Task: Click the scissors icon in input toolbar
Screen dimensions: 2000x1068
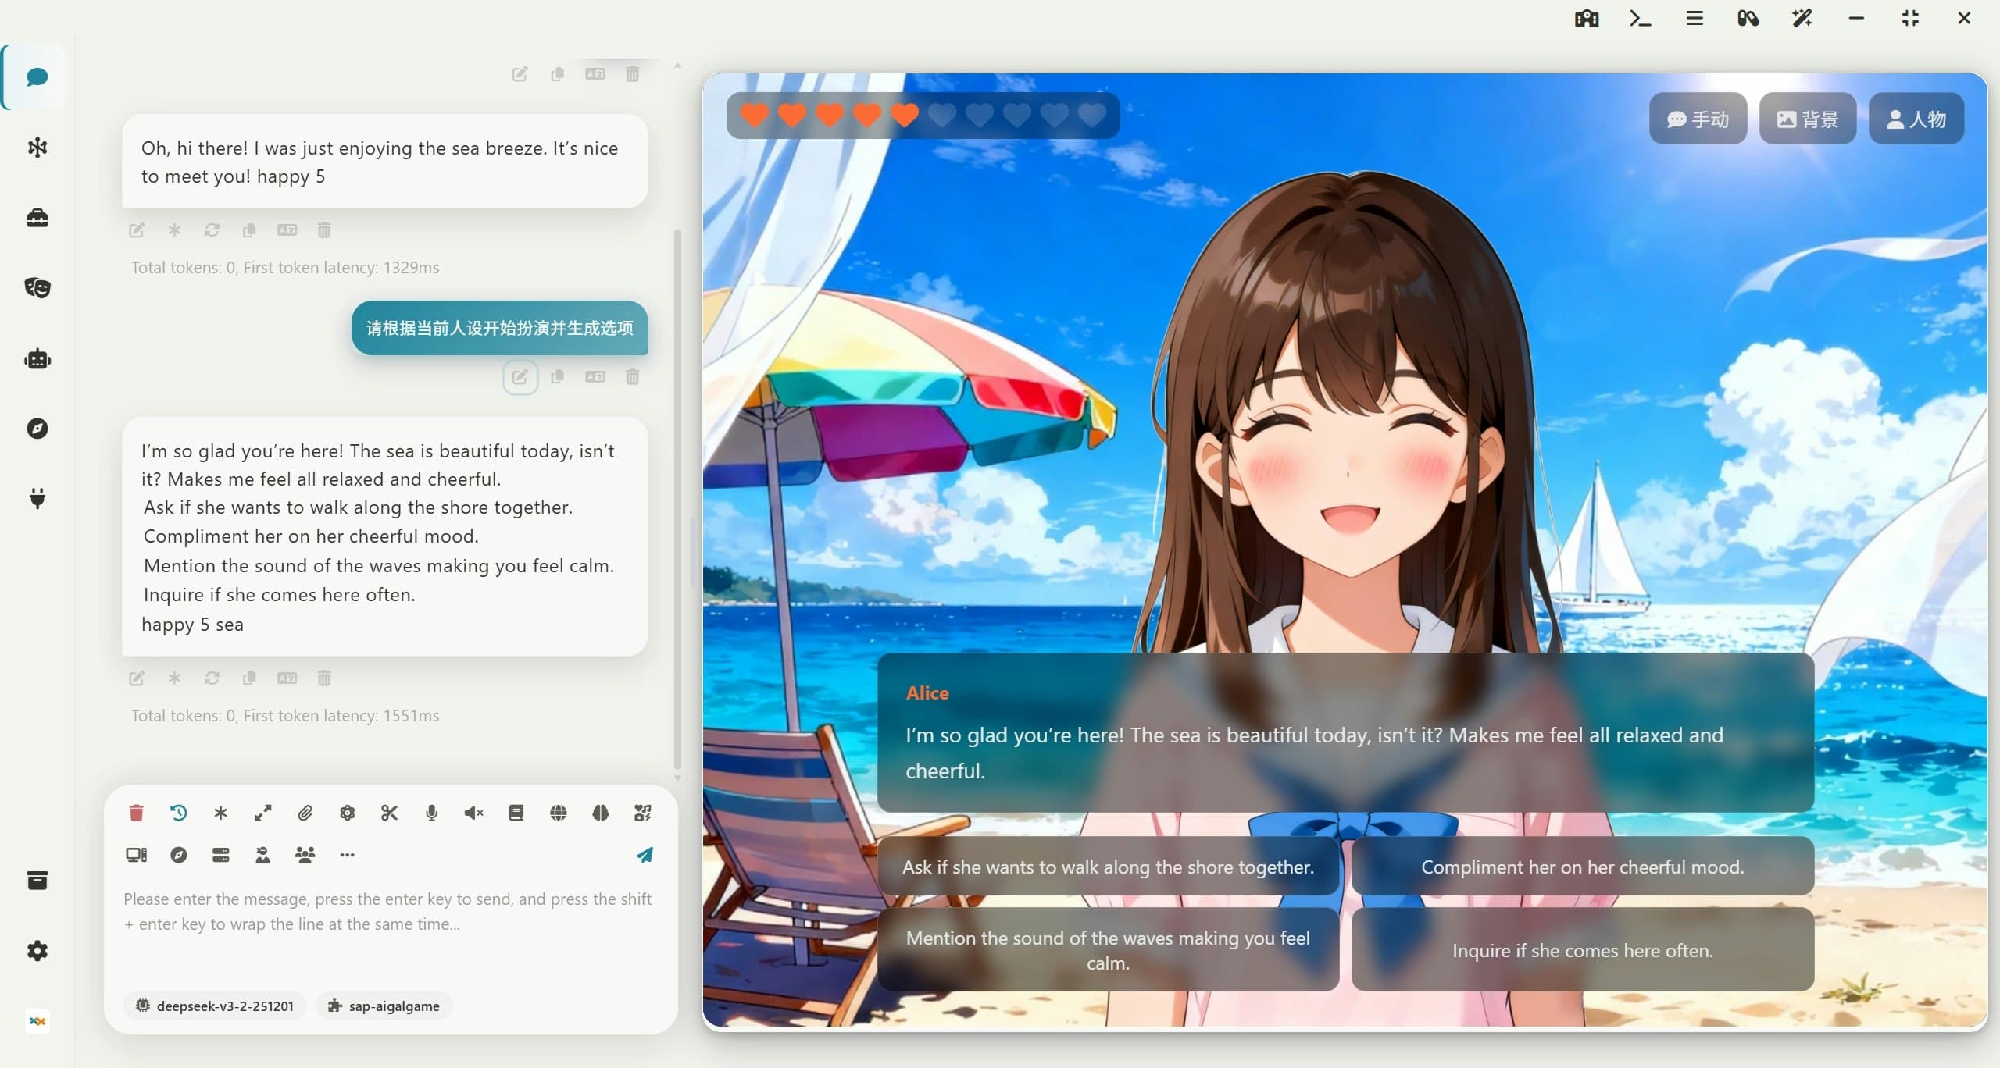Action: click(389, 813)
